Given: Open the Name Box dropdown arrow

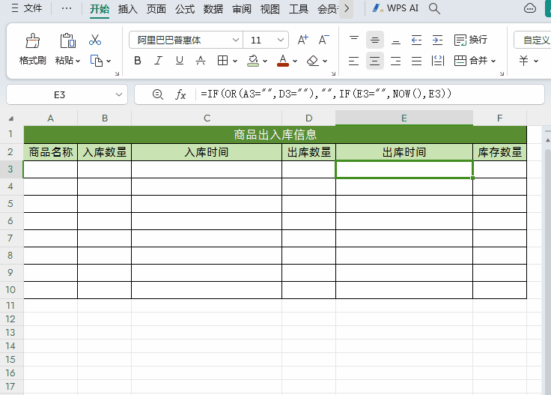Looking at the screenshot, I should [119, 94].
